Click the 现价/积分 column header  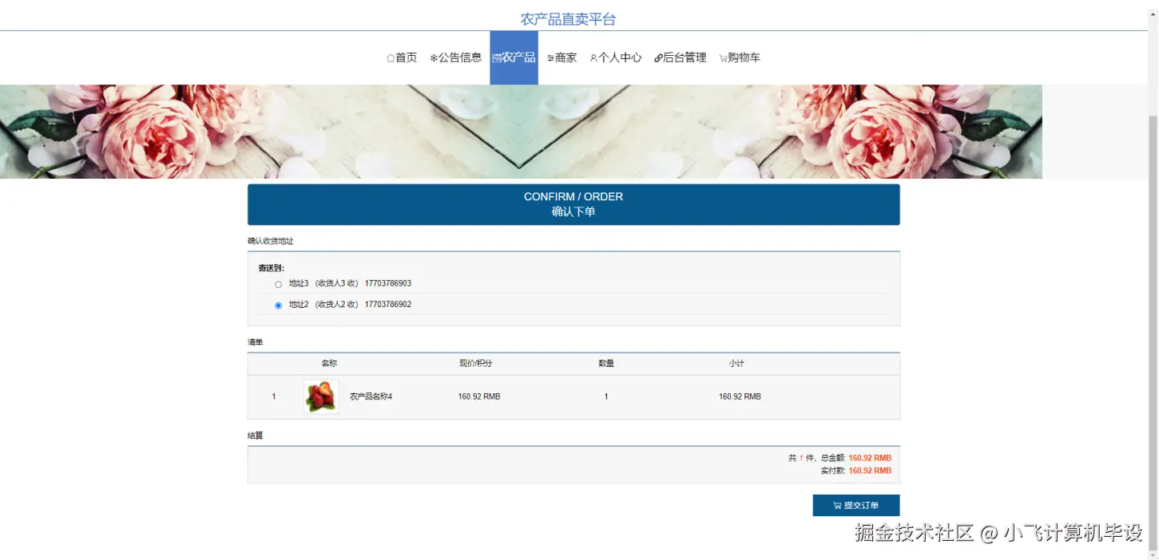(x=475, y=364)
